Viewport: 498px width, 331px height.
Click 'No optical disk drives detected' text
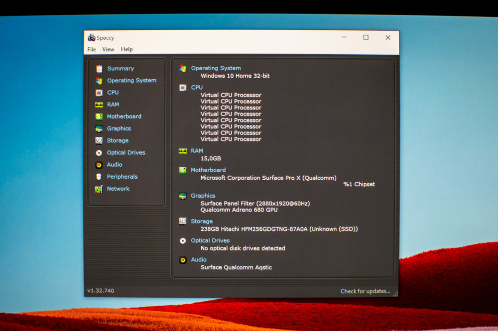(243, 248)
